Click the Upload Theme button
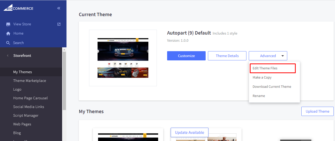Viewport: 335px width, 141px height. (x=317, y=112)
